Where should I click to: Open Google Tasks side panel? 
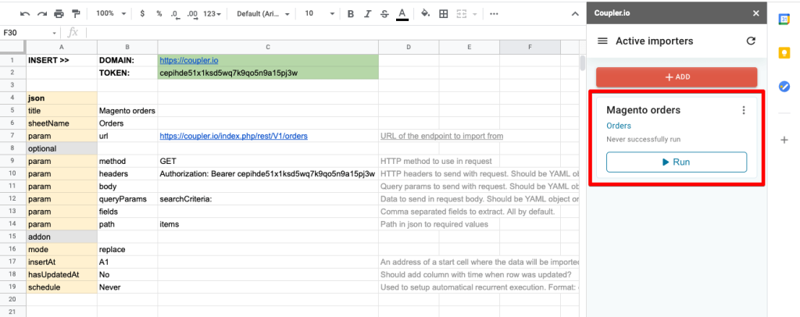pyautogui.click(x=784, y=87)
